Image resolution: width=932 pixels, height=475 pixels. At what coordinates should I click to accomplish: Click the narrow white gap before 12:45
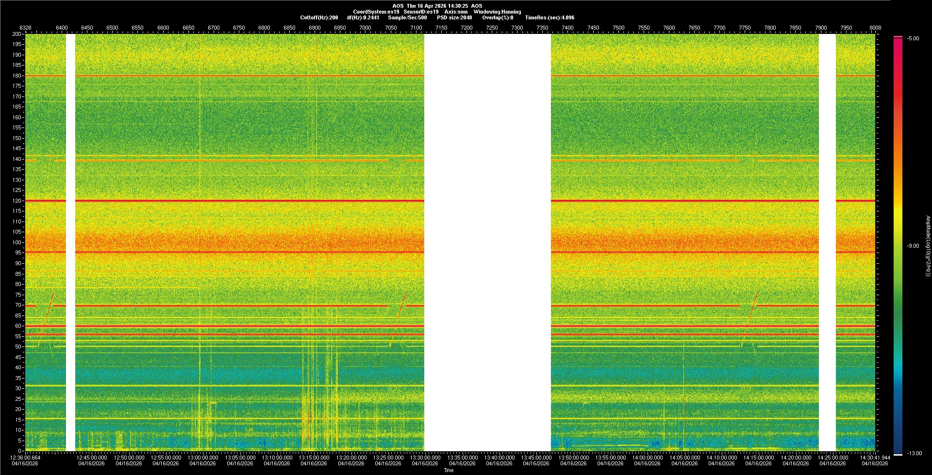[70, 242]
